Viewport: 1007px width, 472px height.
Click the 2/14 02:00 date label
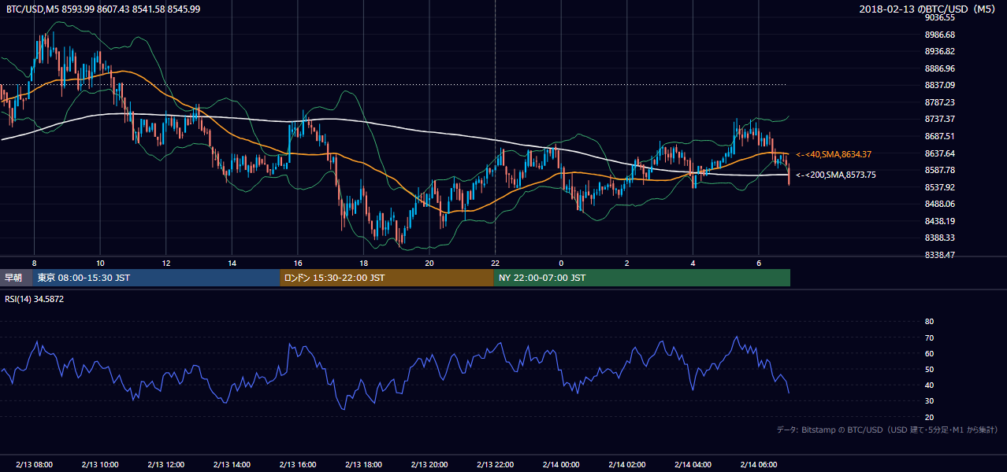pyautogui.click(x=627, y=465)
